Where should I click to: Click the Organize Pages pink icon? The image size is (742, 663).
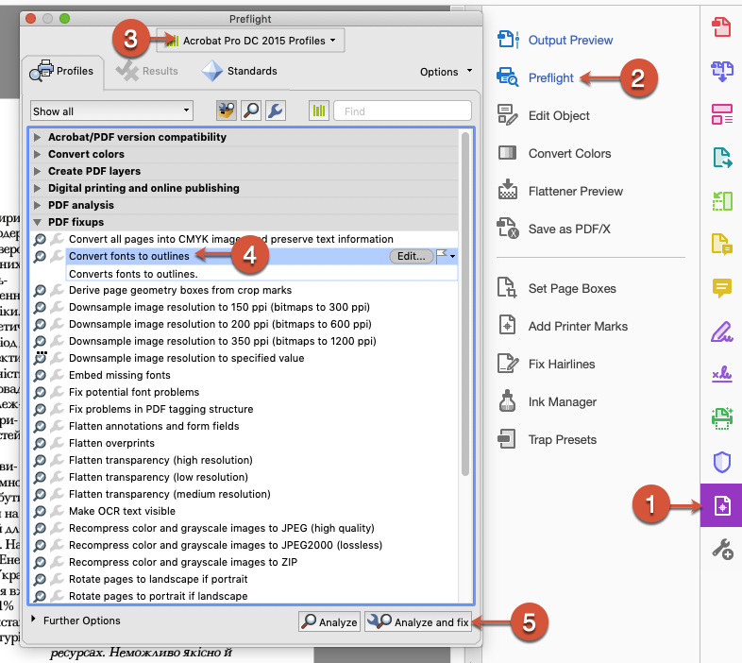click(x=721, y=114)
